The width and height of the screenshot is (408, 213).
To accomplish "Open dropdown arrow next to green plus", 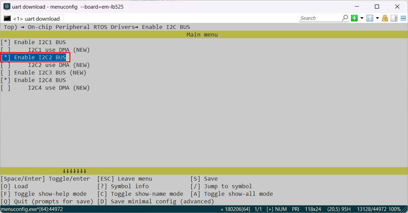I will (x=362, y=18).
